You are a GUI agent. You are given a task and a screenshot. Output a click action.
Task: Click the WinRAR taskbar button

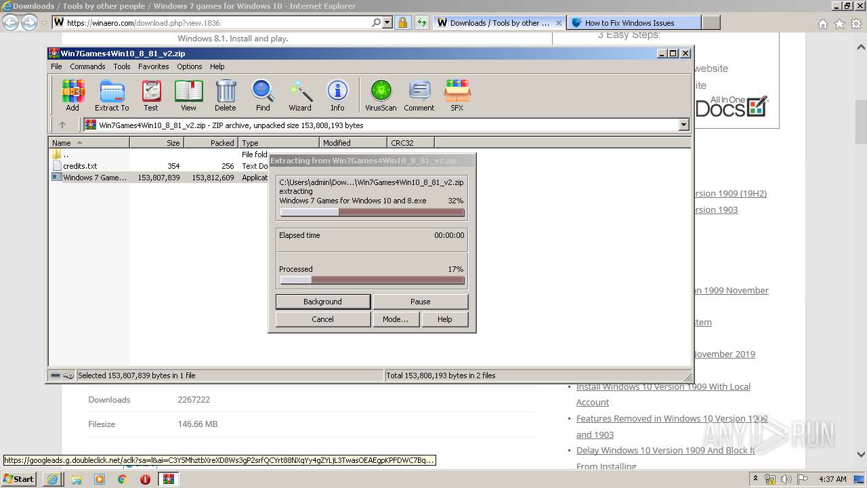click(x=168, y=479)
